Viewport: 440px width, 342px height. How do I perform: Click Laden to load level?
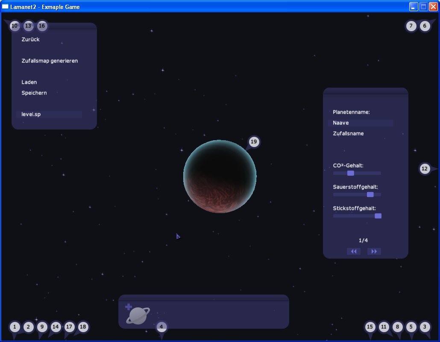point(29,82)
